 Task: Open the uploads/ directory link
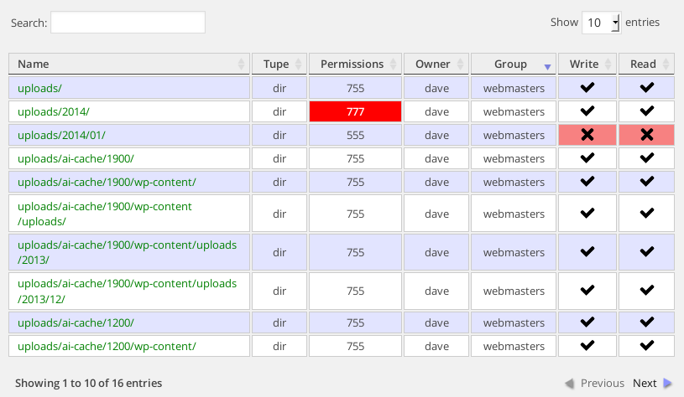39,88
